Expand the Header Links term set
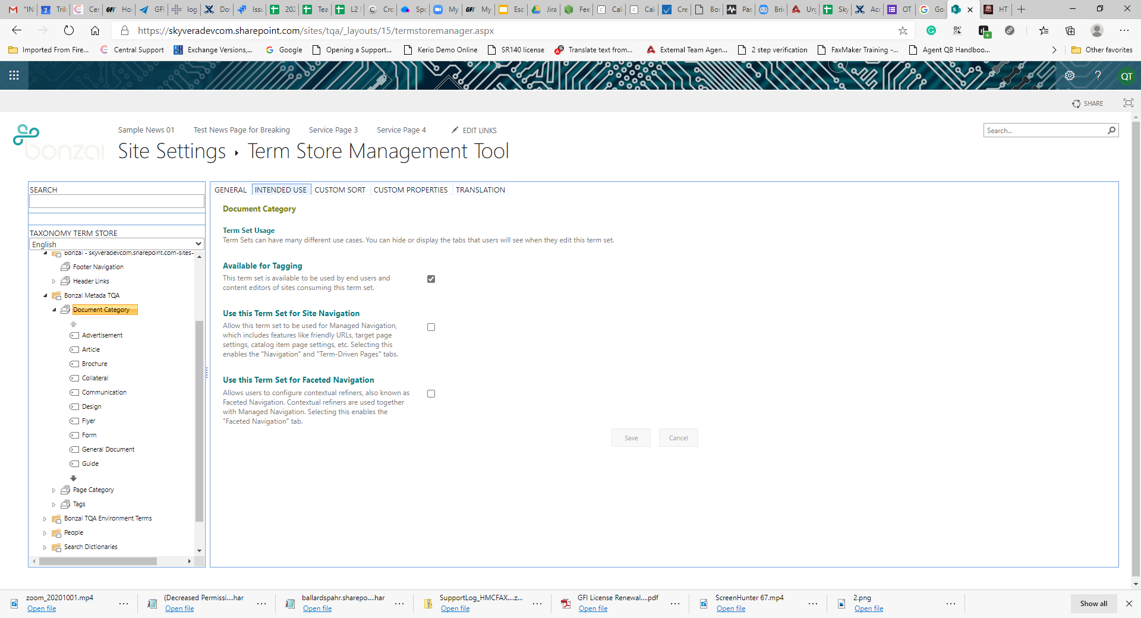Screen dimensions: 1141x618 coord(54,281)
